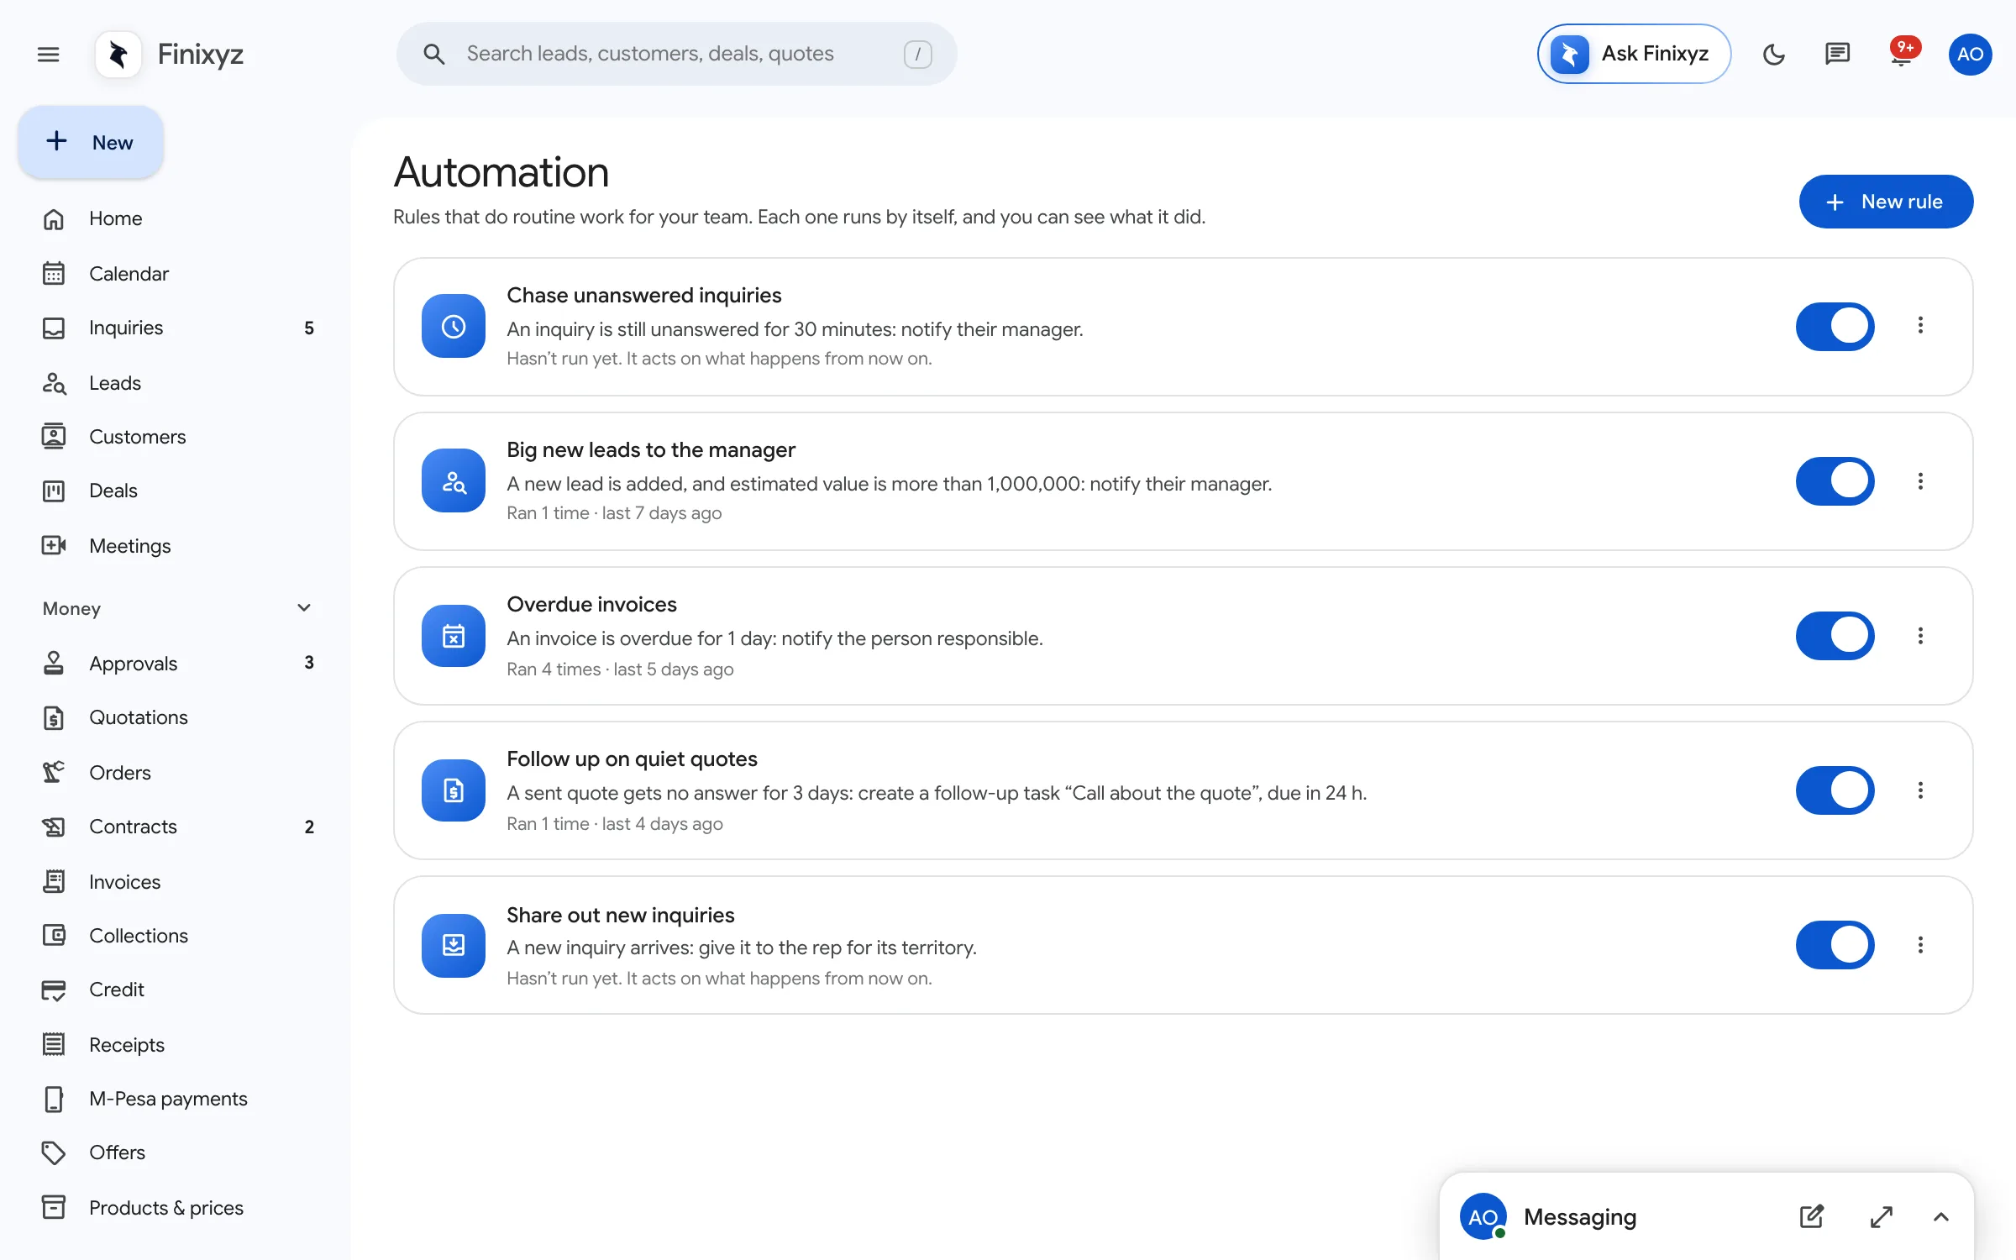
Task: Click the search magnifier icon
Action: [x=433, y=55]
